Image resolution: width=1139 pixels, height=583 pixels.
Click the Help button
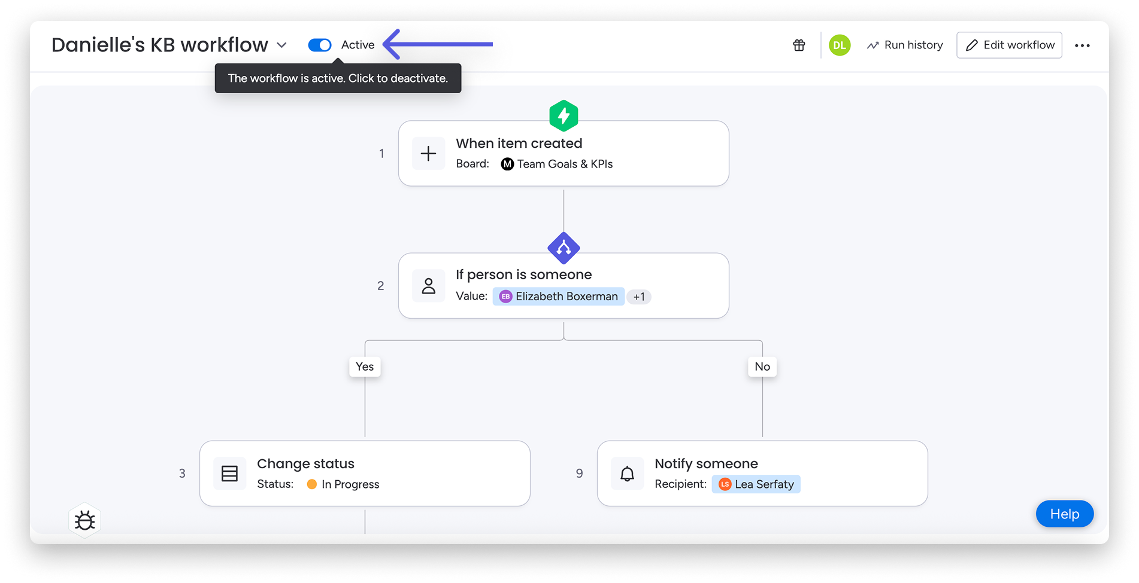point(1064,514)
